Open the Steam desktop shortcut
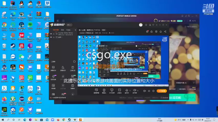The height and width of the screenshot is (122, 218). point(13,47)
